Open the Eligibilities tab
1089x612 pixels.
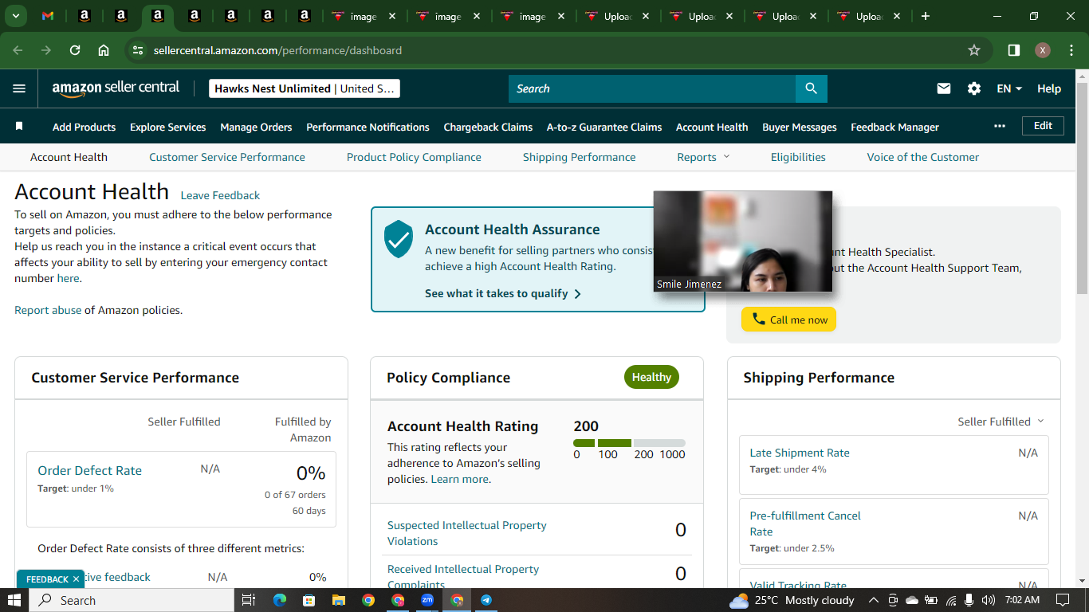[798, 157]
